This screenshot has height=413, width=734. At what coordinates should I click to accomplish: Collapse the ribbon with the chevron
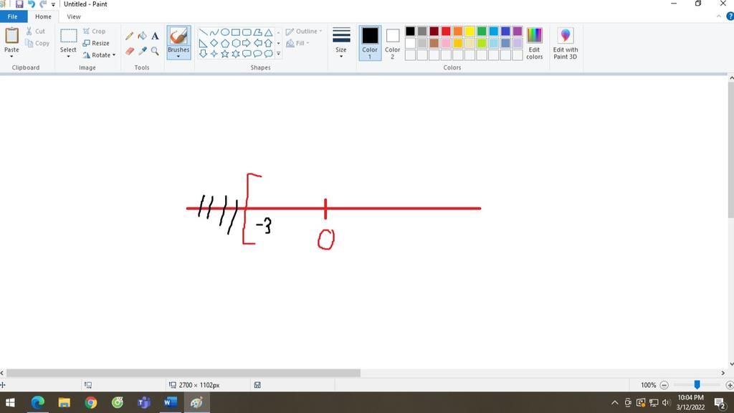tap(718, 16)
